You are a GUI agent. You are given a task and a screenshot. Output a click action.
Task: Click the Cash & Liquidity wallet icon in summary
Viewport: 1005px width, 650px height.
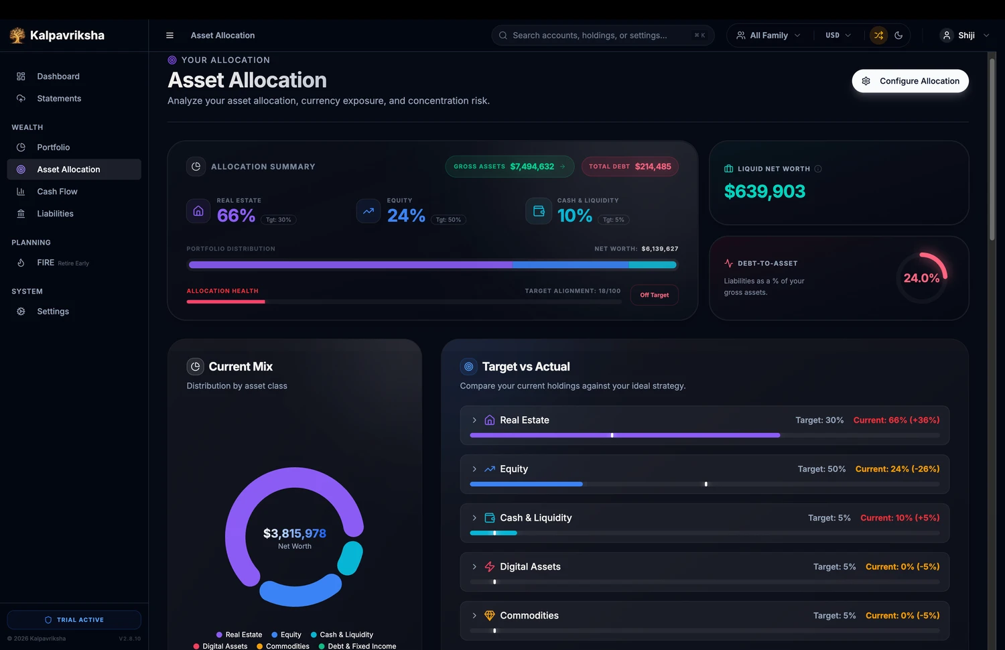click(539, 211)
